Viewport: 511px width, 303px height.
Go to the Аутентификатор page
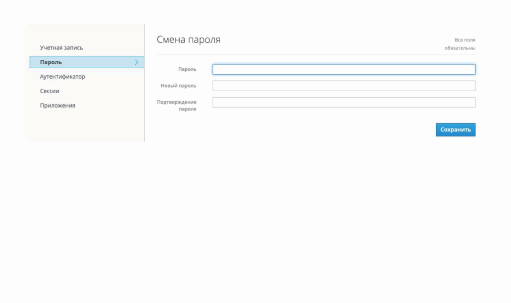pyautogui.click(x=62, y=77)
